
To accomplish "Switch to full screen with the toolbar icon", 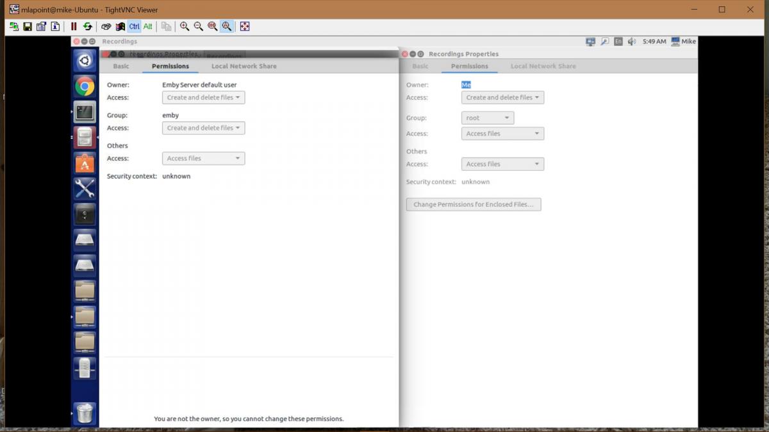I will (x=244, y=26).
